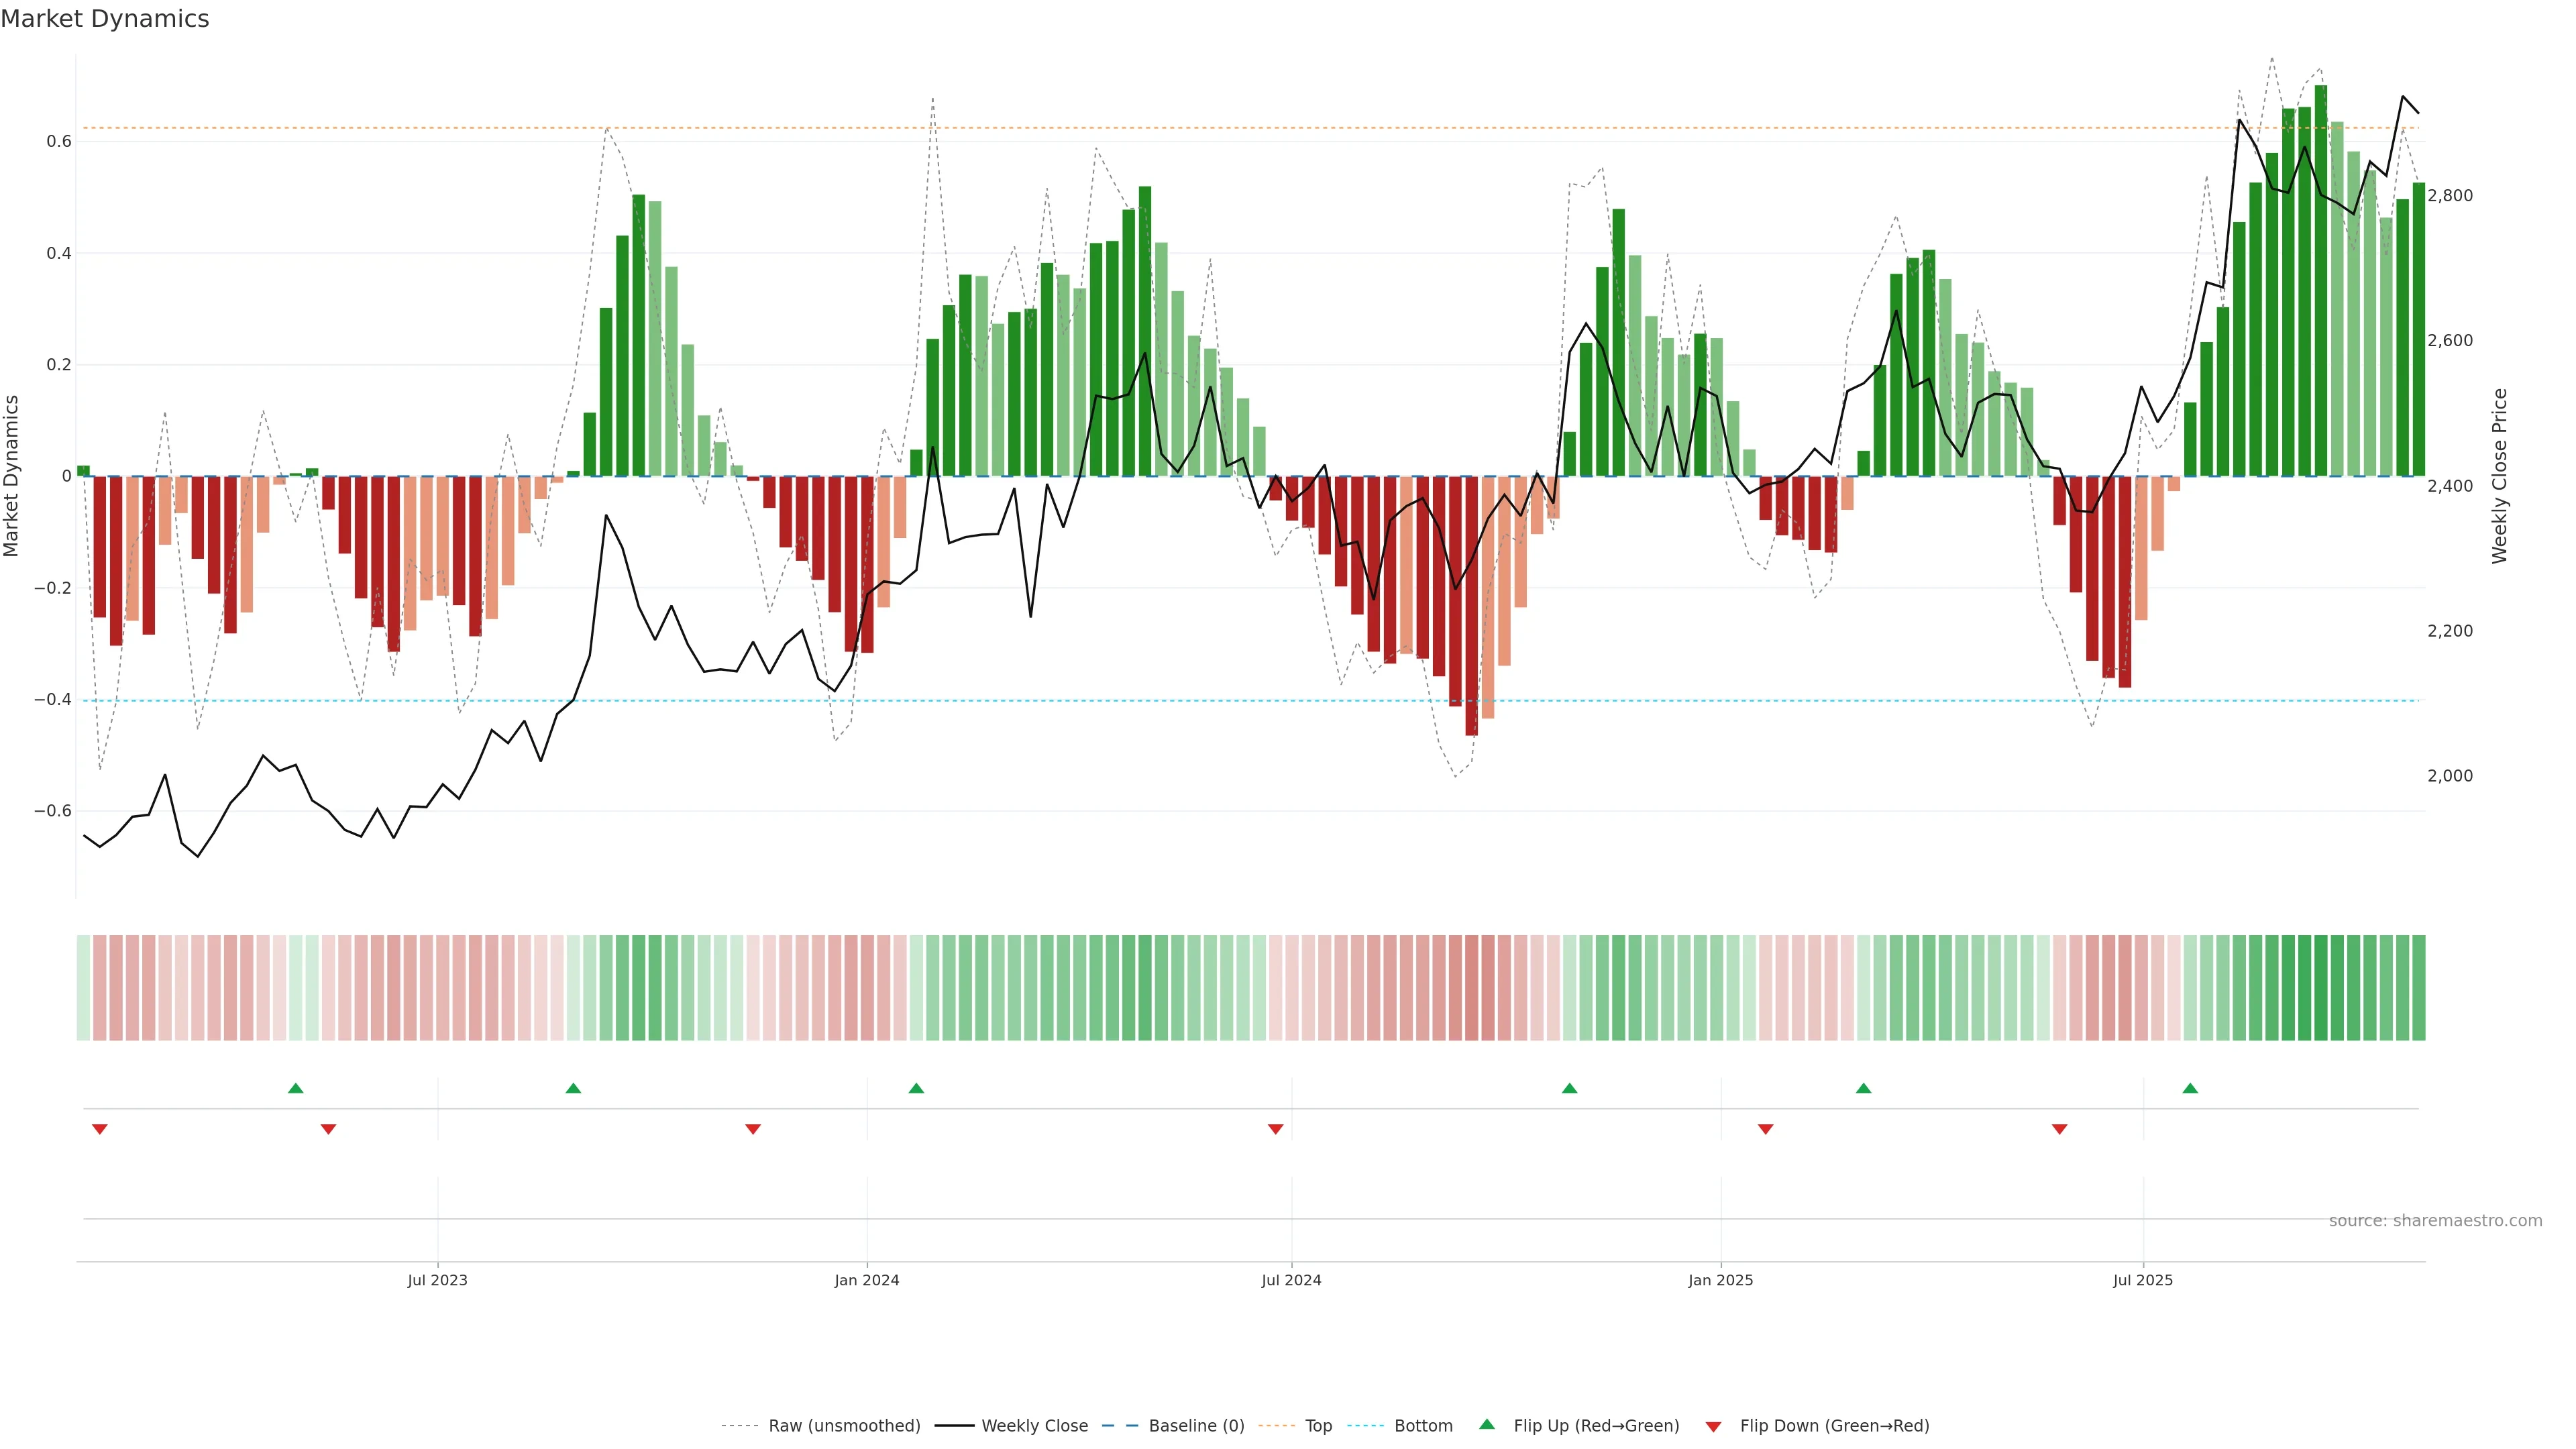Toggle the Baseline (0) legend entry
Screen dimensions: 2576x1449
(1196, 1426)
